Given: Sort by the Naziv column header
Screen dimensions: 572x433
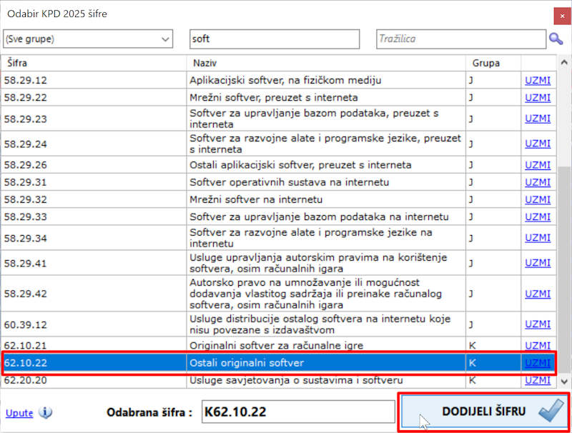Looking at the screenshot, I should (x=325, y=63).
